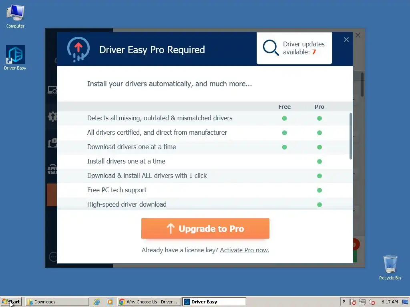The image size is (410, 307).
Task: Click the Show desktop tray icon
Action: tap(406, 302)
